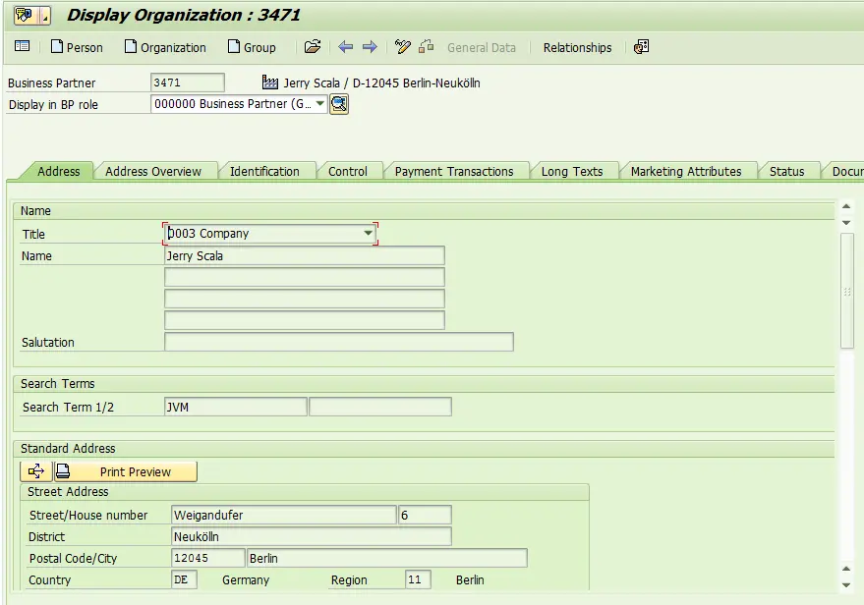Create a new Person business partner
This screenshot has width=864, height=605.
point(77,47)
